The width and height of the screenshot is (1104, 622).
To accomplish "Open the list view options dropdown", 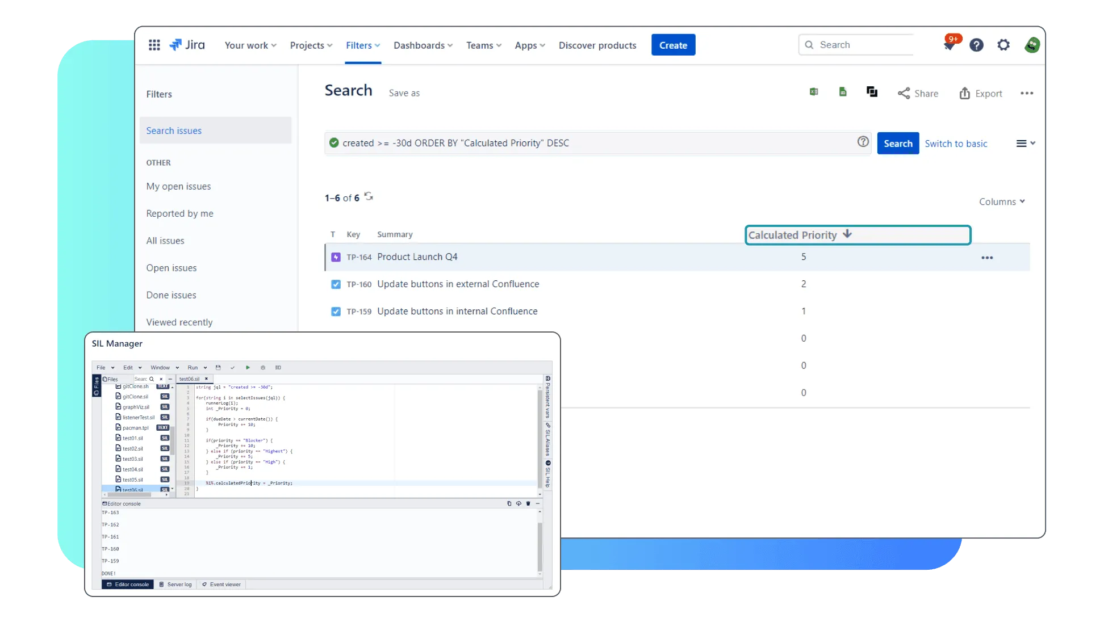I will point(1025,144).
